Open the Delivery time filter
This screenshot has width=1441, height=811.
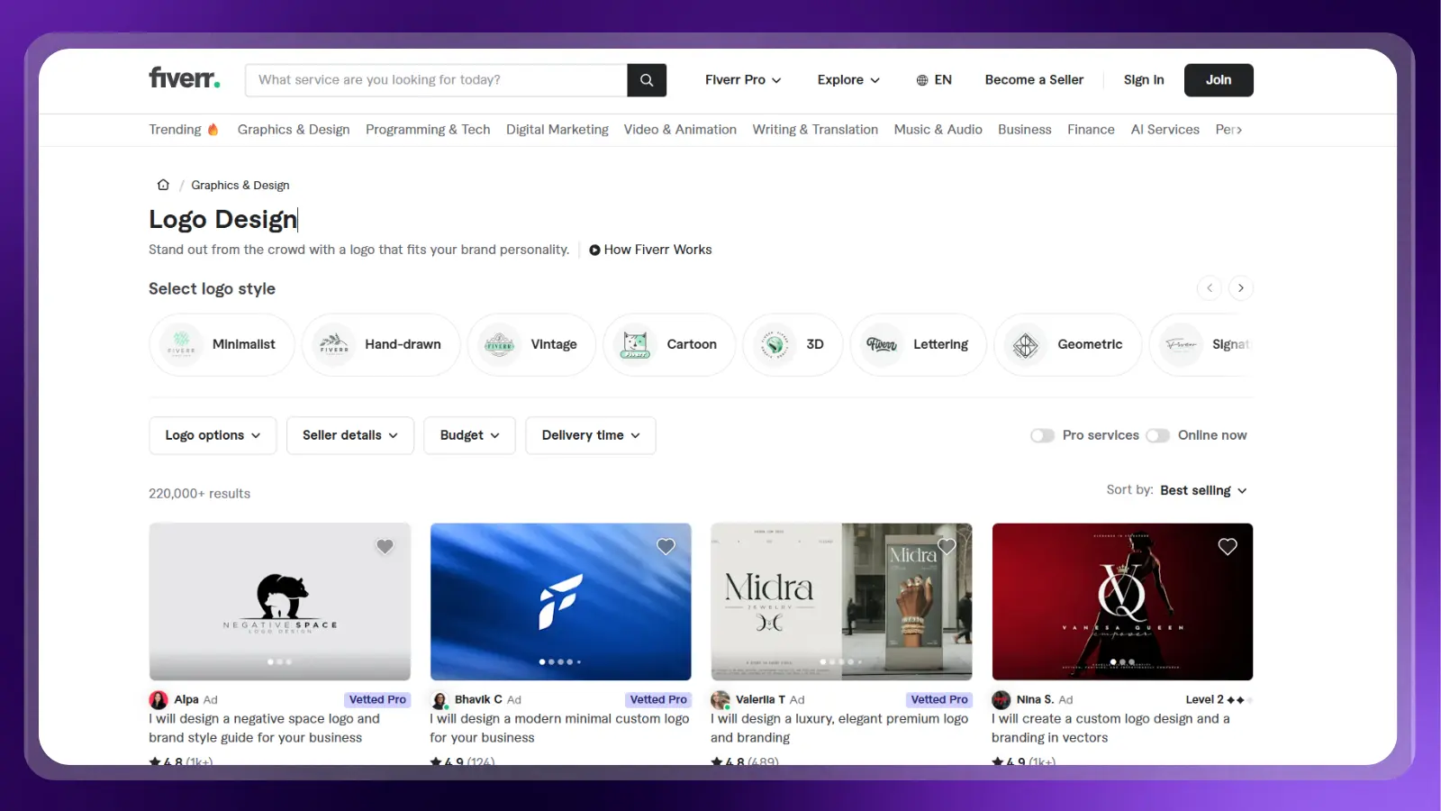click(x=591, y=435)
